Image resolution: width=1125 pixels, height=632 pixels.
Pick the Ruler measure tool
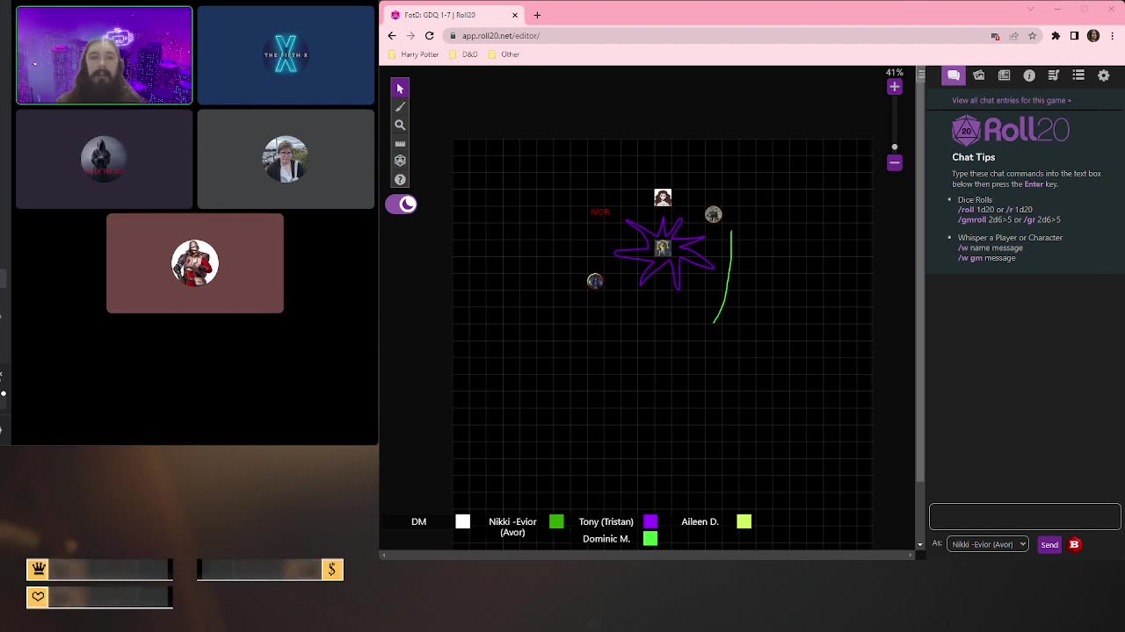click(x=400, y=143)
